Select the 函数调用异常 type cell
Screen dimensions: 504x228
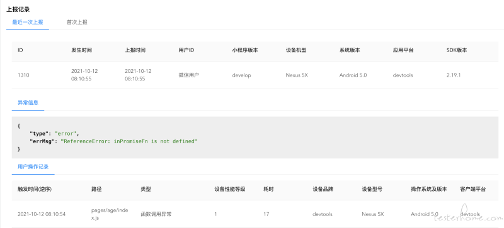pos(156,214)
